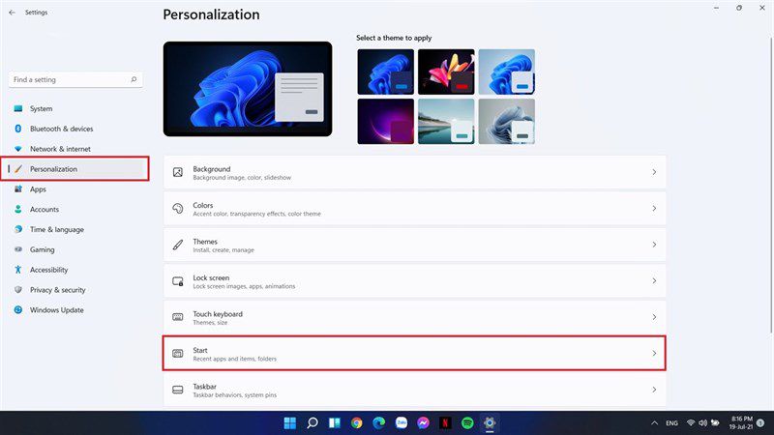This screenshot has width=774, height=435.
Task: Apply the colorful flower Glow theme
Action: tap(446, 72)
